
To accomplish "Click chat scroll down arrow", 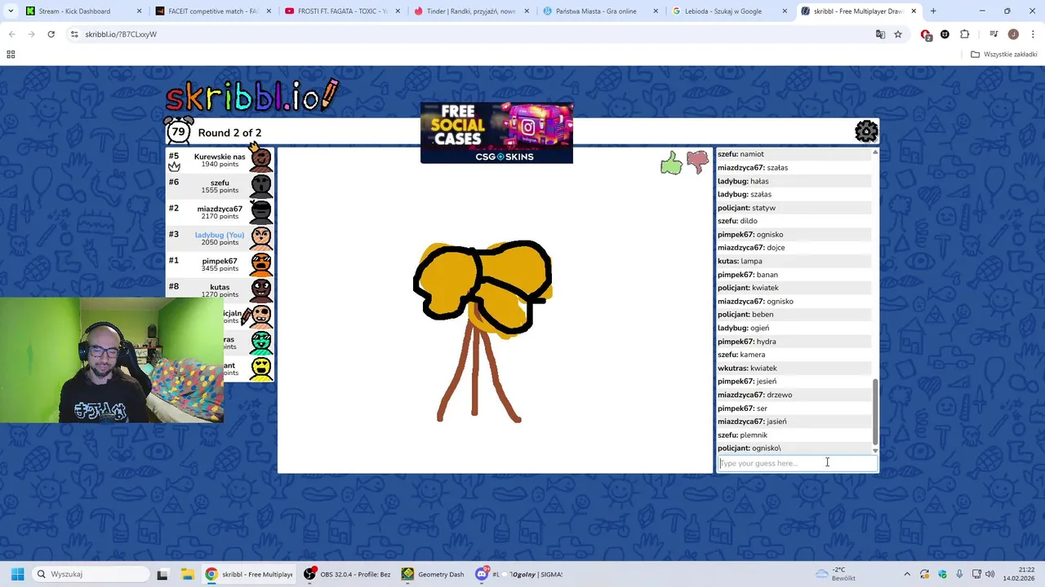I will [x=875, y=451].
